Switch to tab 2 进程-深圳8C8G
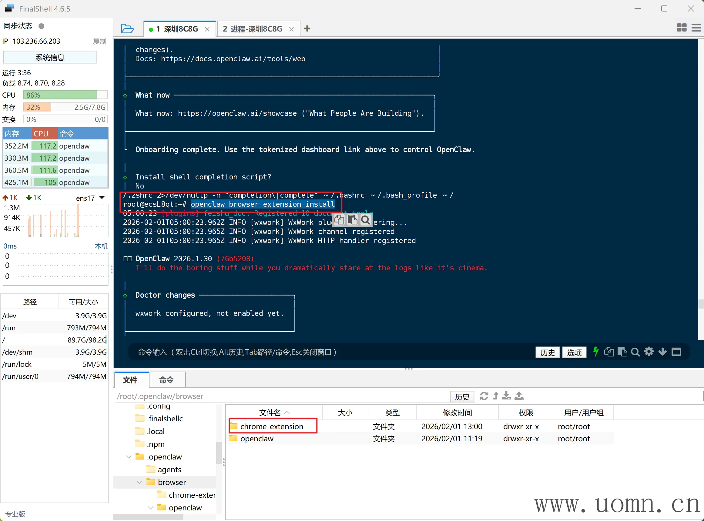The width and height of the screenshot is (704, 521). [x=252, y=29]
